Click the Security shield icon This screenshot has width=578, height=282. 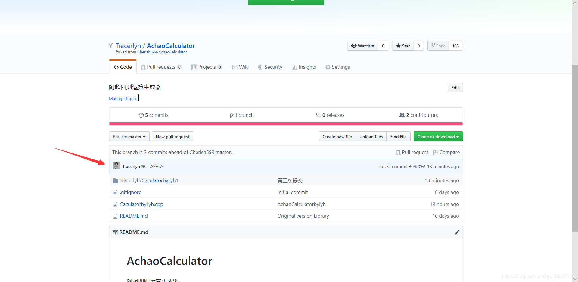pos(260,67)
